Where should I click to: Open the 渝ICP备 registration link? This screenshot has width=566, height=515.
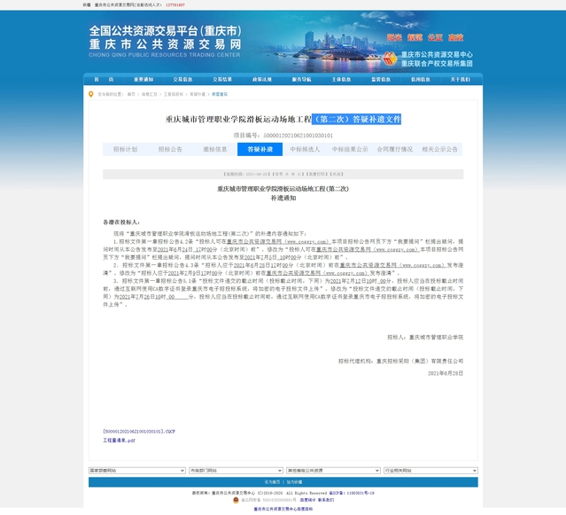click(352, 493)
